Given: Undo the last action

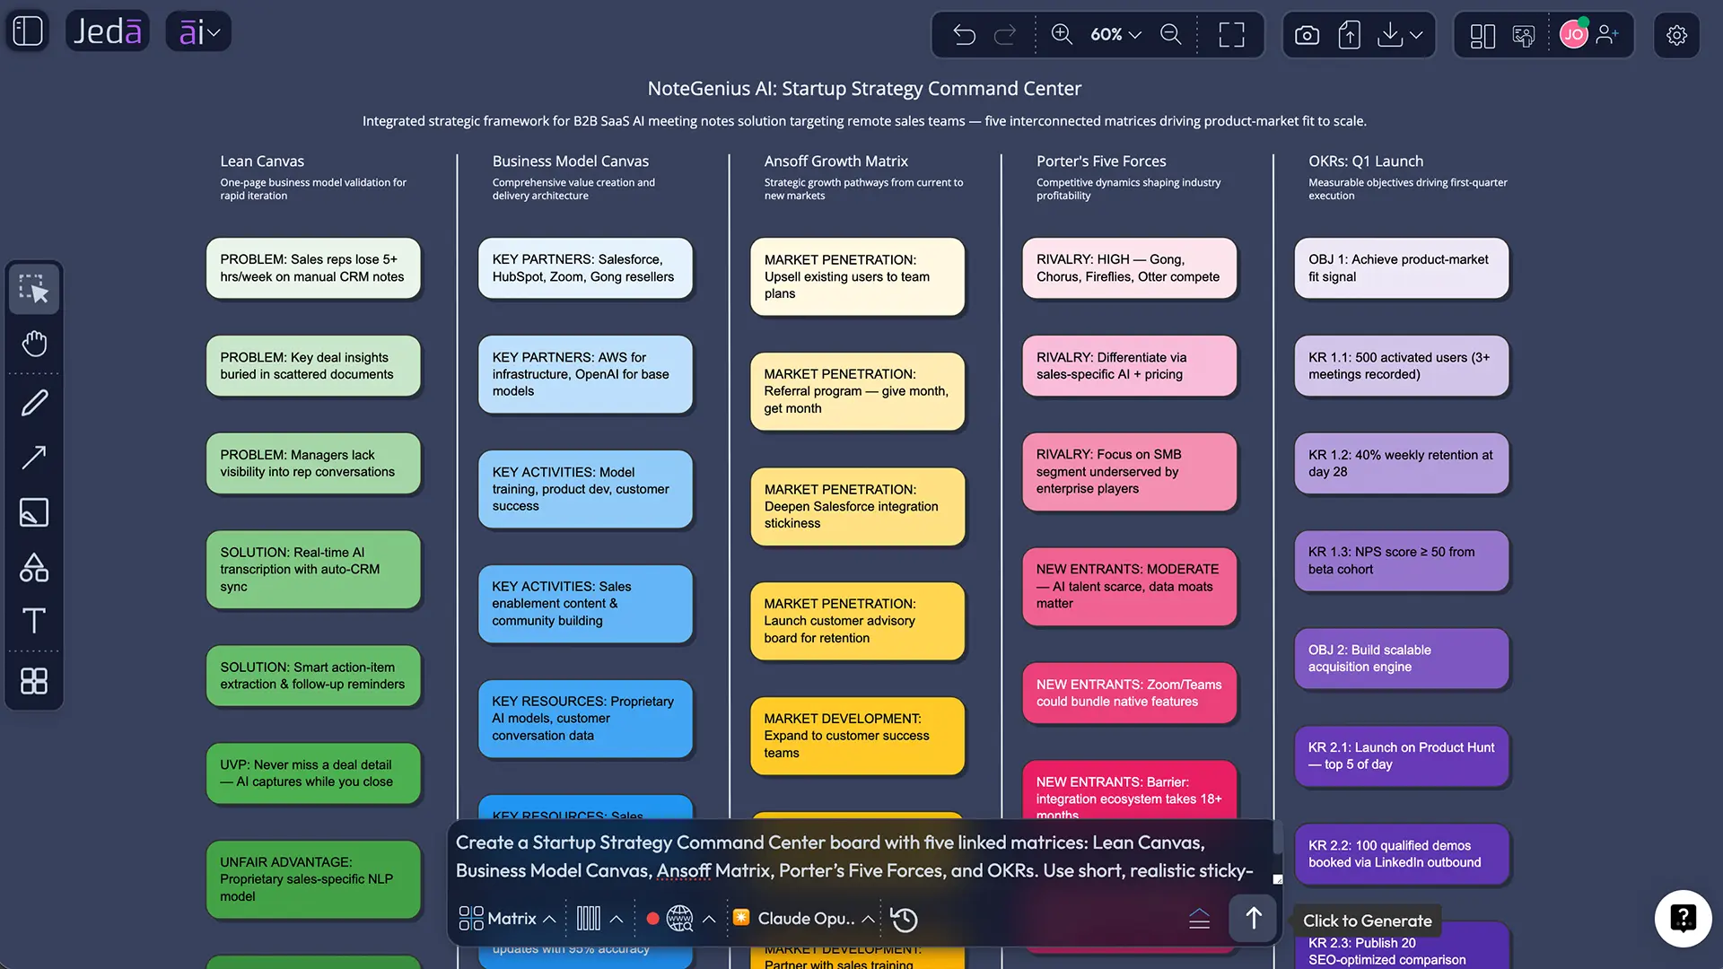Looking at the screenshot, I should [x=964, y=35].
